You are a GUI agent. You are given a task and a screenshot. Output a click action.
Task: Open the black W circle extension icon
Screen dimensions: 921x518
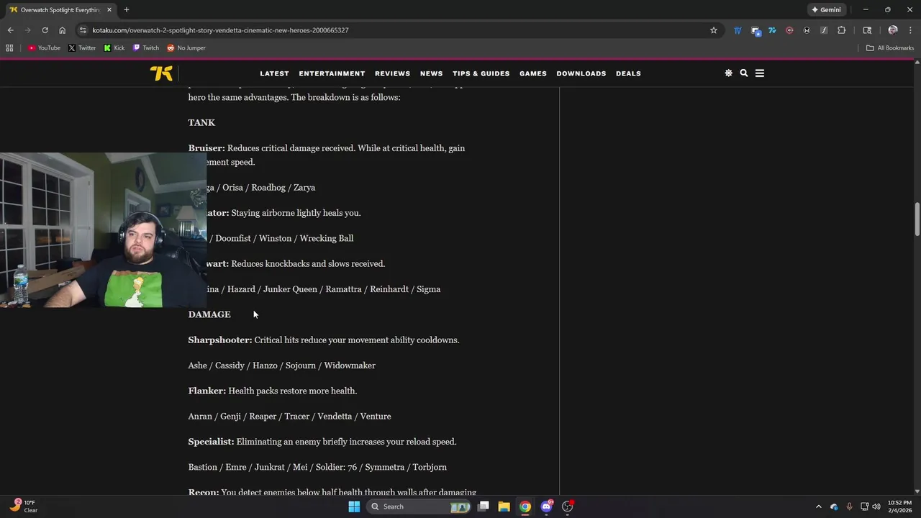tap(807, 30)
